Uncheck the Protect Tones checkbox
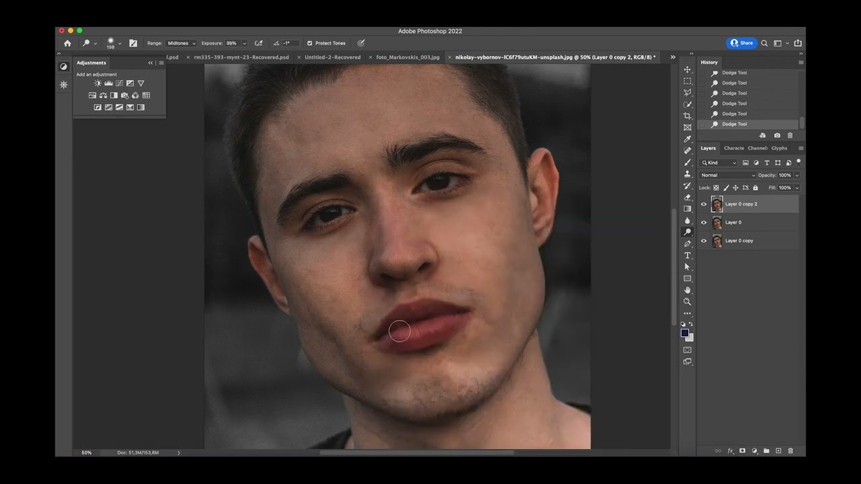This screenshot has height=484, width=861. click(x=309, y=43)
